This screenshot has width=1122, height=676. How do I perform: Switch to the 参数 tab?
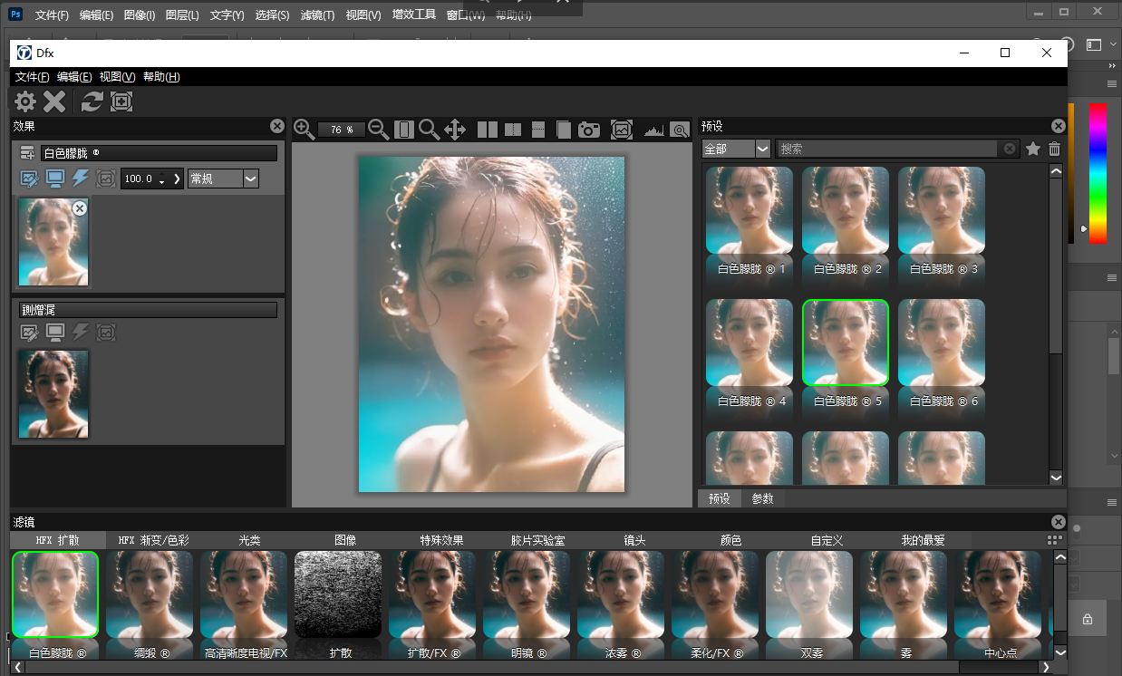763,498
